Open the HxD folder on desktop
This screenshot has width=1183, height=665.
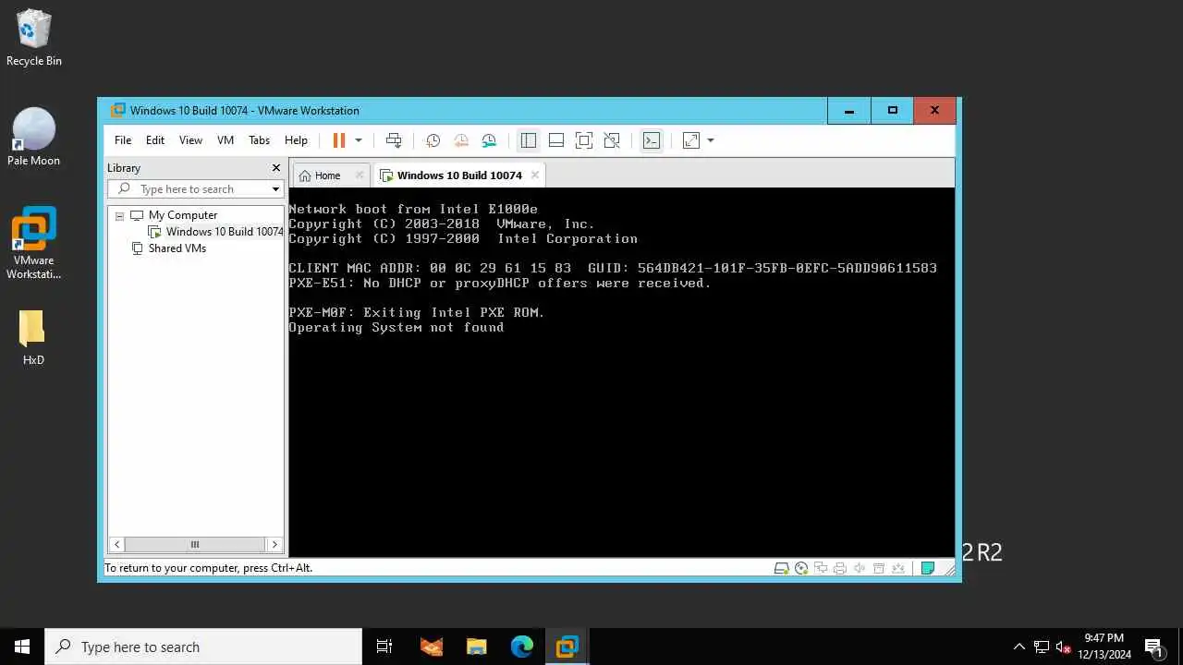[x=33, y=337]
